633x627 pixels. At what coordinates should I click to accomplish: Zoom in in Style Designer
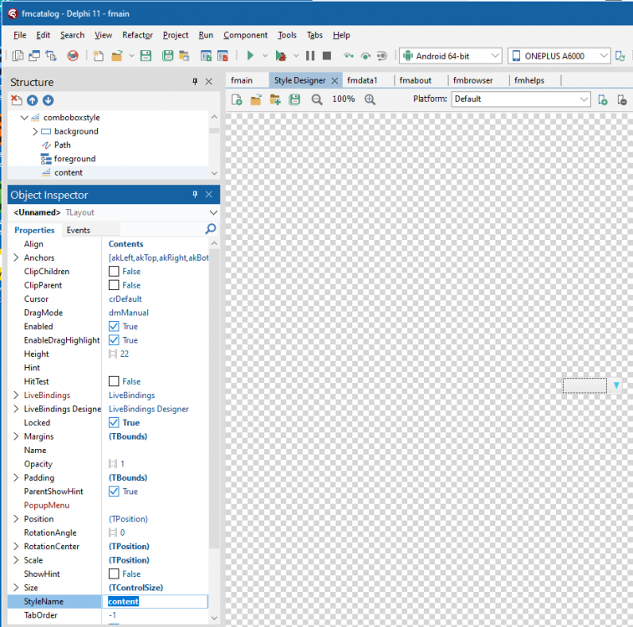[370, 99]
